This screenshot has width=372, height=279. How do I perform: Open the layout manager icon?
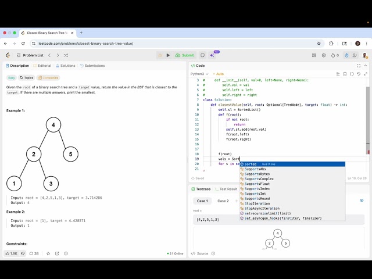[314, 55]
